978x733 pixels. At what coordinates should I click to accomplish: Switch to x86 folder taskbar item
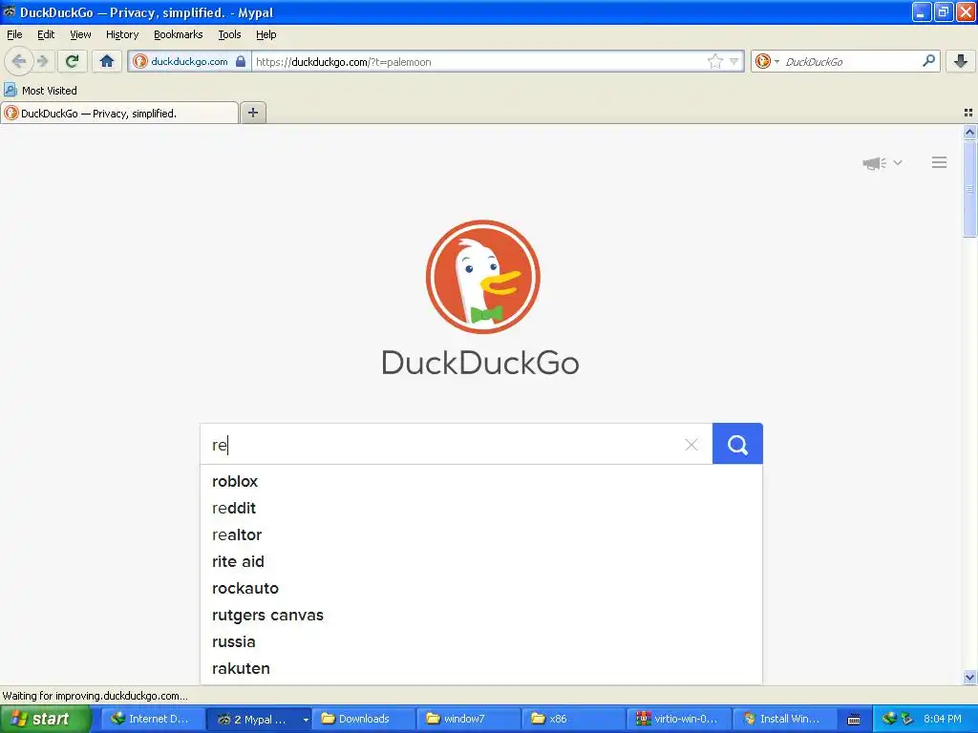(x=574, y=719)
